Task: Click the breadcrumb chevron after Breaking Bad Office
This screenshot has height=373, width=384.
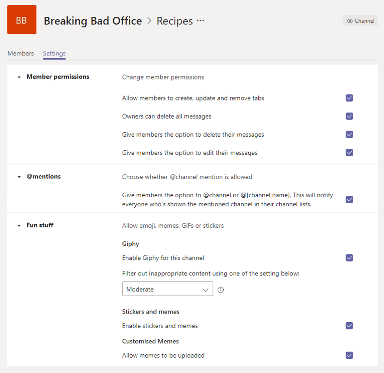Action: point(149,21)
